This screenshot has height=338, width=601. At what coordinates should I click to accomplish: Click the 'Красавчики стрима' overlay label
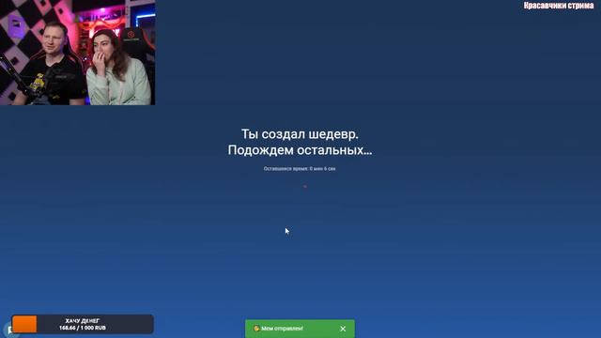[x=559, y=6]
